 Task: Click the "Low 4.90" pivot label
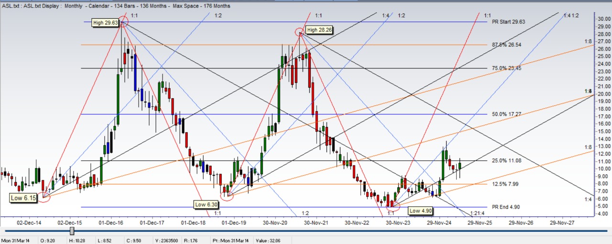[421, 211]
